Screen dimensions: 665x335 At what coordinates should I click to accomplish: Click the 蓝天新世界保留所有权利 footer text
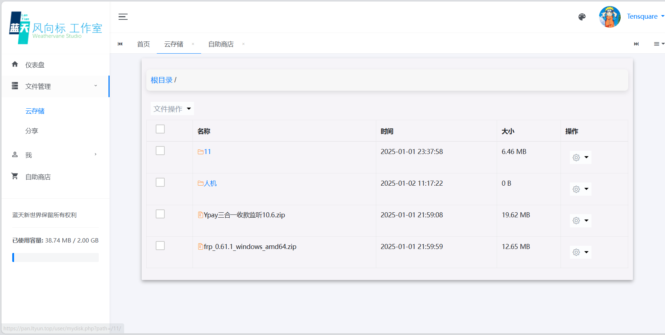44,215
